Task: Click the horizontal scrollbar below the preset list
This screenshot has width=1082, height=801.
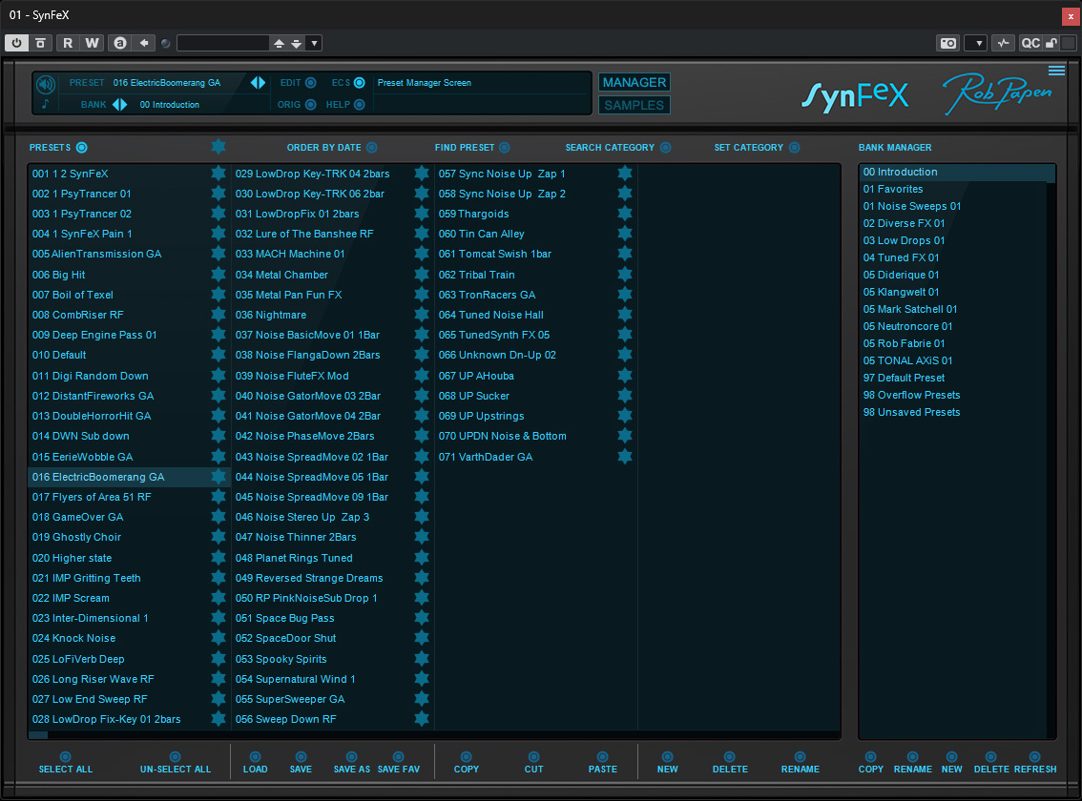Action: click(433, 735)
